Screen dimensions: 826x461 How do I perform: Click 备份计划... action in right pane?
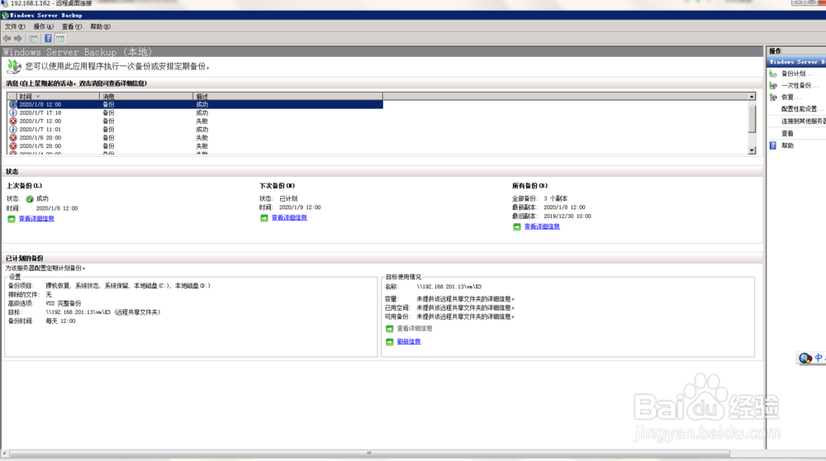796,74
